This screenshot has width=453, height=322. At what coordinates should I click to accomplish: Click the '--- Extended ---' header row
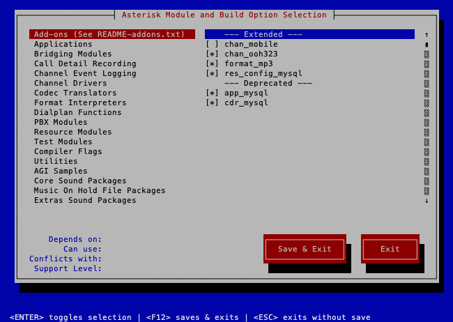click(309, 34)
